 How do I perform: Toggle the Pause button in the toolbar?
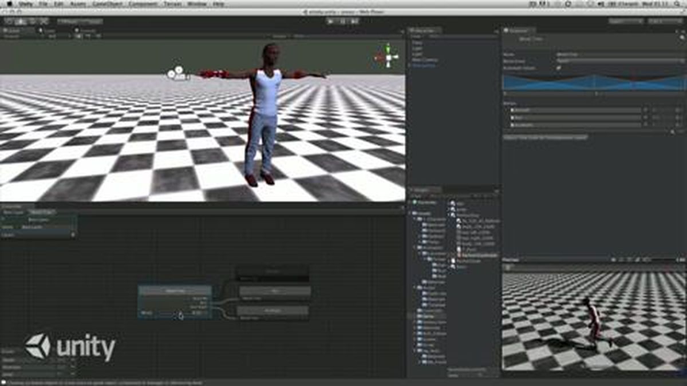tap(343, 21)
